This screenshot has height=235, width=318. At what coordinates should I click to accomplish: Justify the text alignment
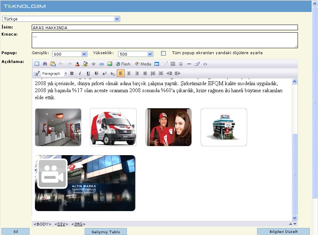coord(145,73)
